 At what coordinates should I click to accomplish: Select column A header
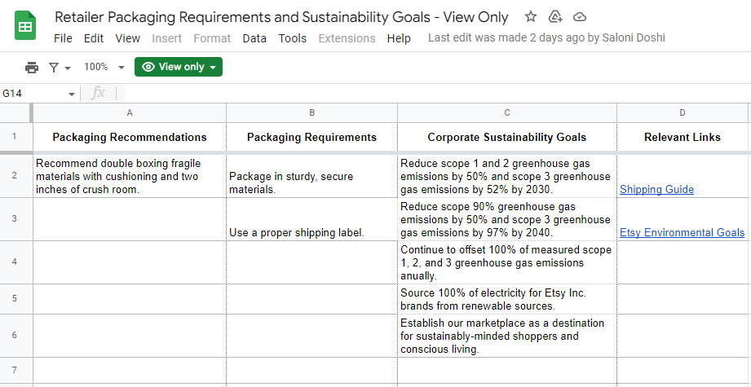tap(130, 113)
